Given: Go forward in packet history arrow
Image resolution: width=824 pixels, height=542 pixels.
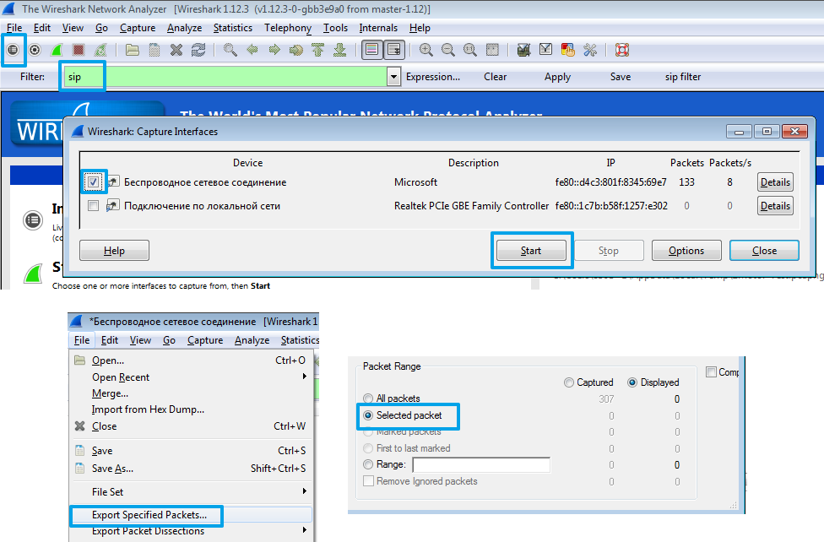Looking at the screenshot, I should [x=274, y=50].
